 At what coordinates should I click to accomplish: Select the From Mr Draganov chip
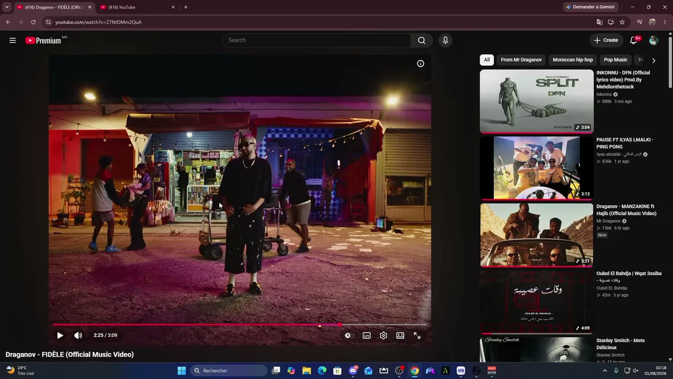[x=521, y=60]
